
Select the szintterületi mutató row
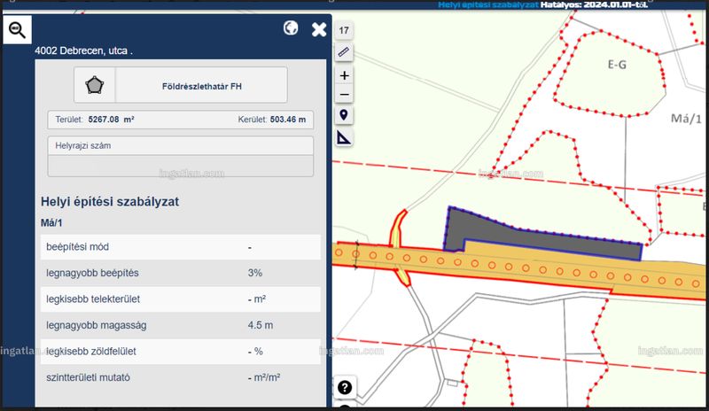tap(181, 377)
